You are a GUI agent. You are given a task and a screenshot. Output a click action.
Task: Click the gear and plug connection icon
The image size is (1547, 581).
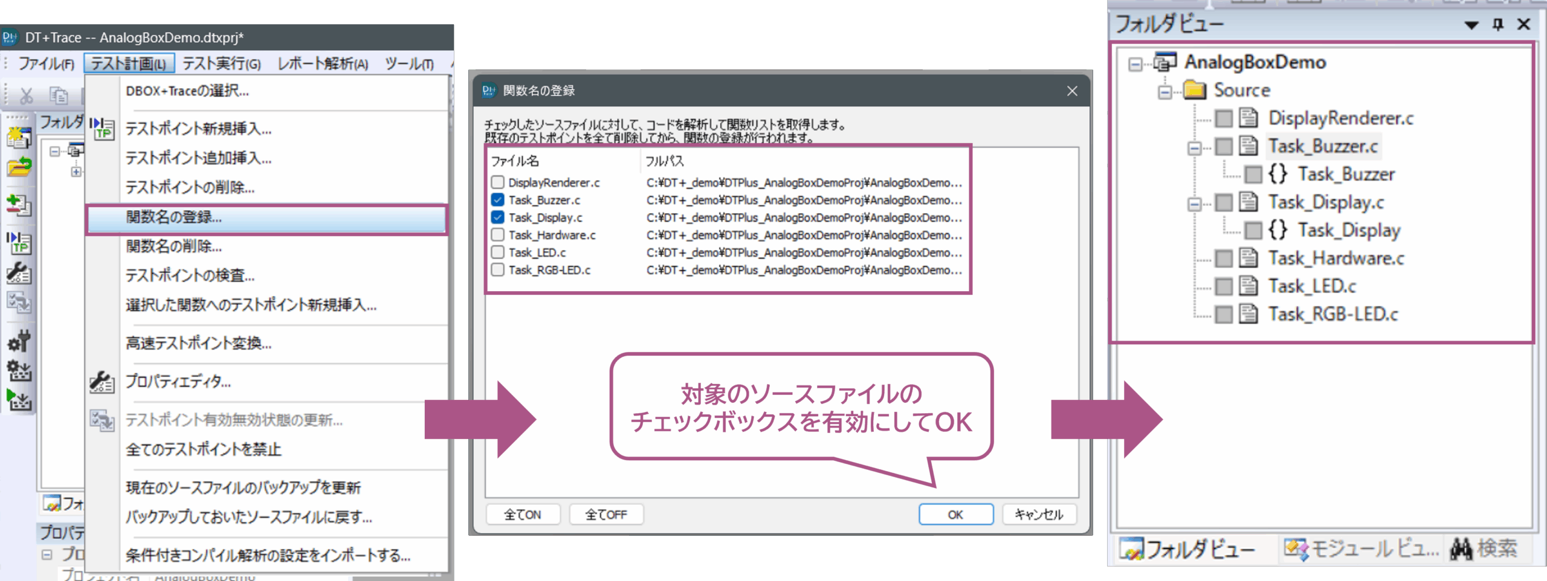19,341
